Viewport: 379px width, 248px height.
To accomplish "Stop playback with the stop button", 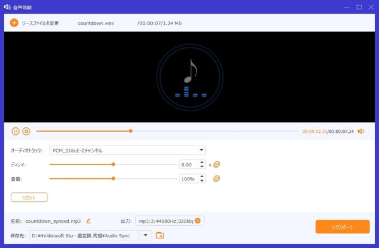I will coord(26,131).
